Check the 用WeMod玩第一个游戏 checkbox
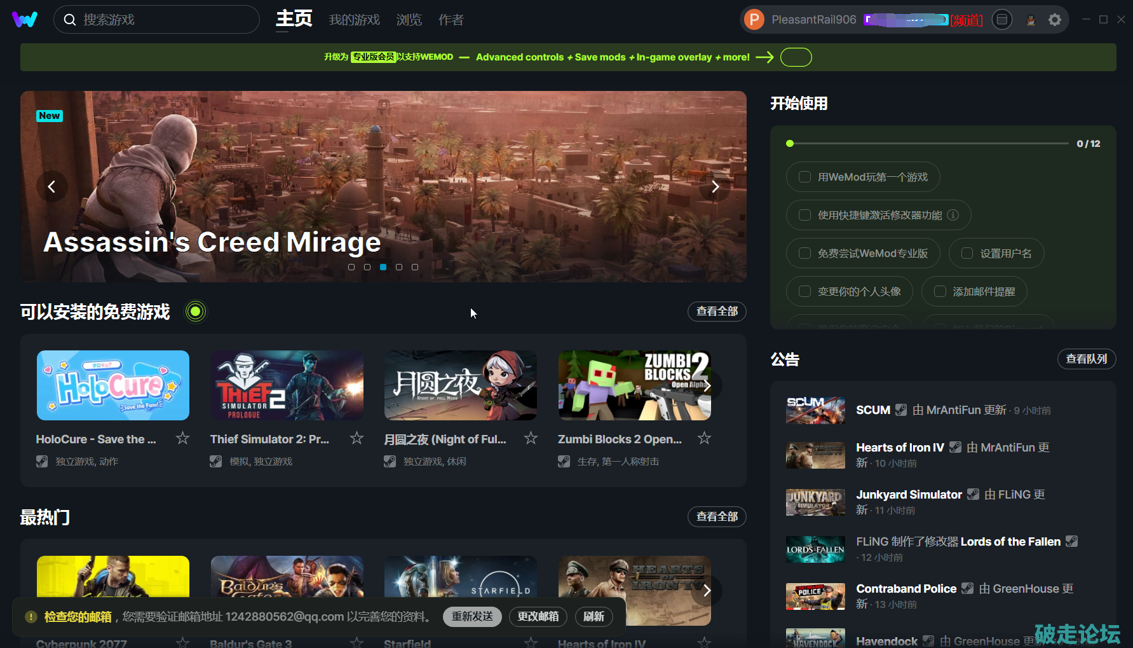 [804, 177]
